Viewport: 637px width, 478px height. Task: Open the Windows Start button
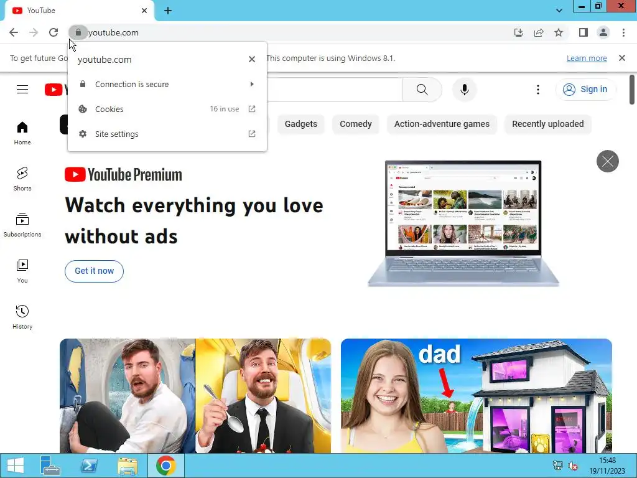coord(16,466)
